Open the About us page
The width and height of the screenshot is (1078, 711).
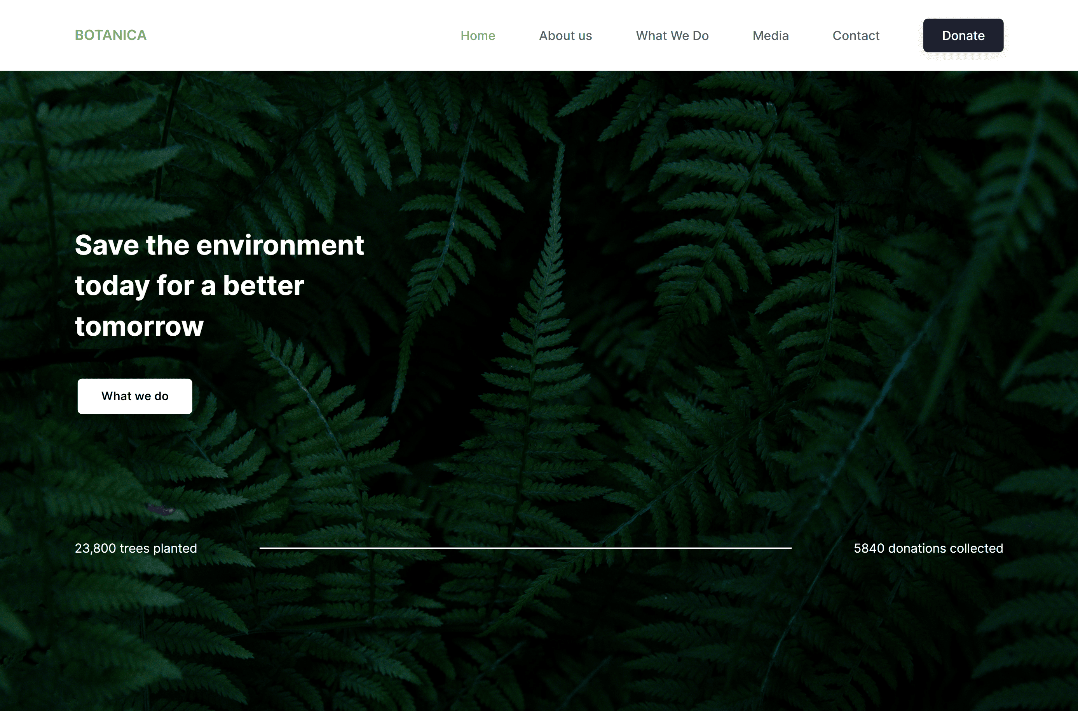point(565,35)
